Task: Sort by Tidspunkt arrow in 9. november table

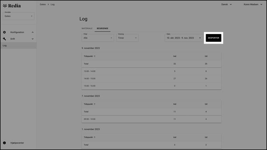Action: (95, 56)
